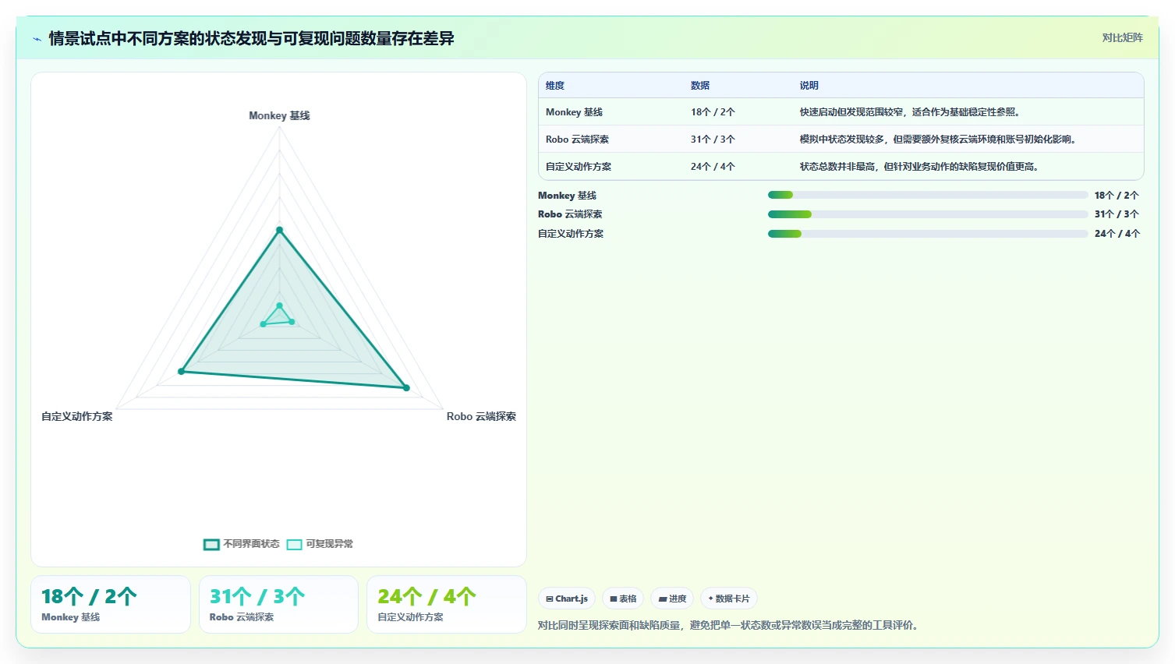Click the dark-teal radar point on Robo axis
1175x664 pixels.
406,387
